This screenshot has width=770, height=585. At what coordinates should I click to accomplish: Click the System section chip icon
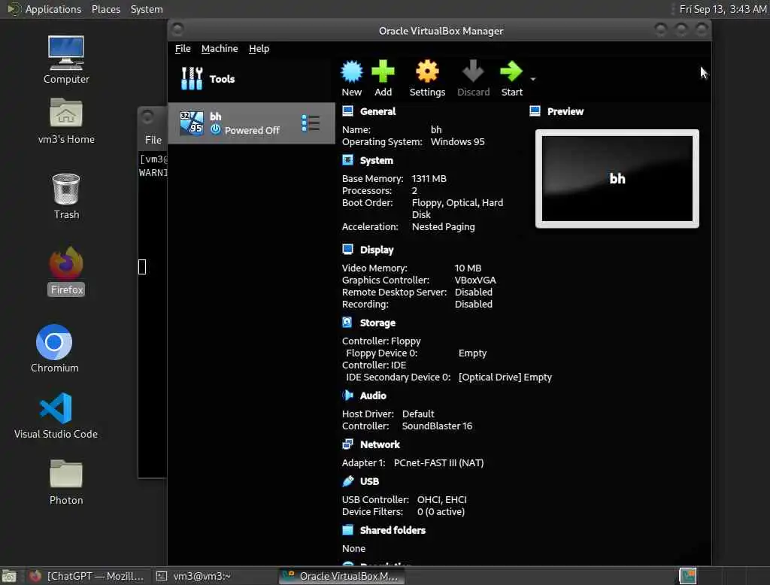point(347,160)
